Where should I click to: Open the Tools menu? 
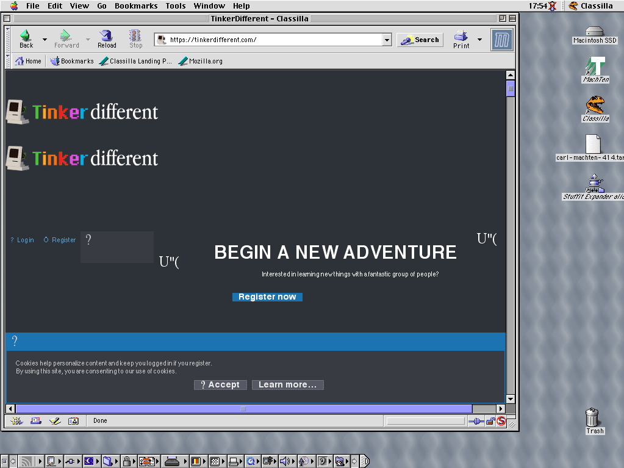176,5
